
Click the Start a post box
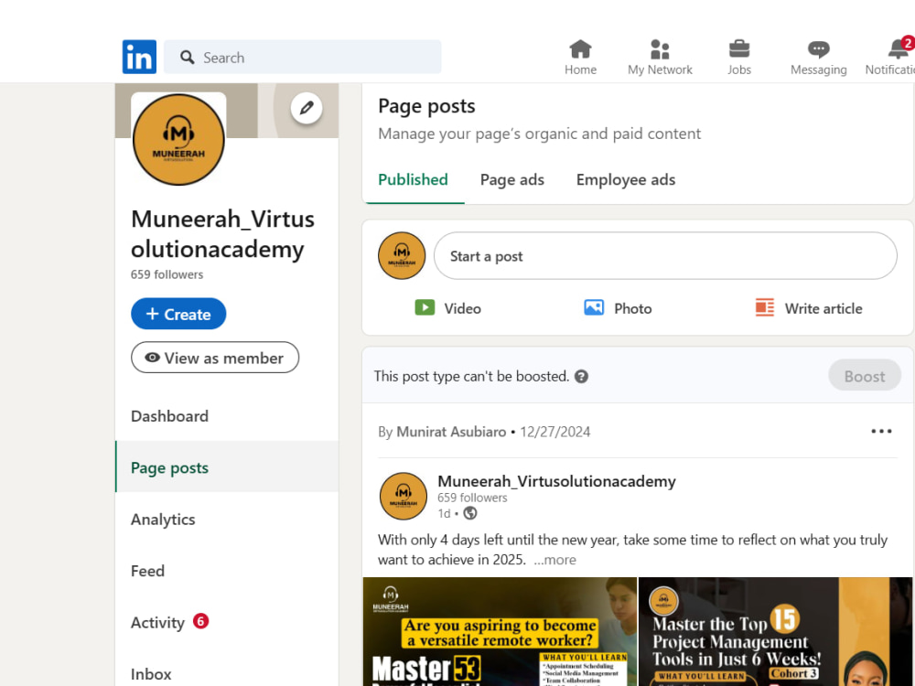665,255
